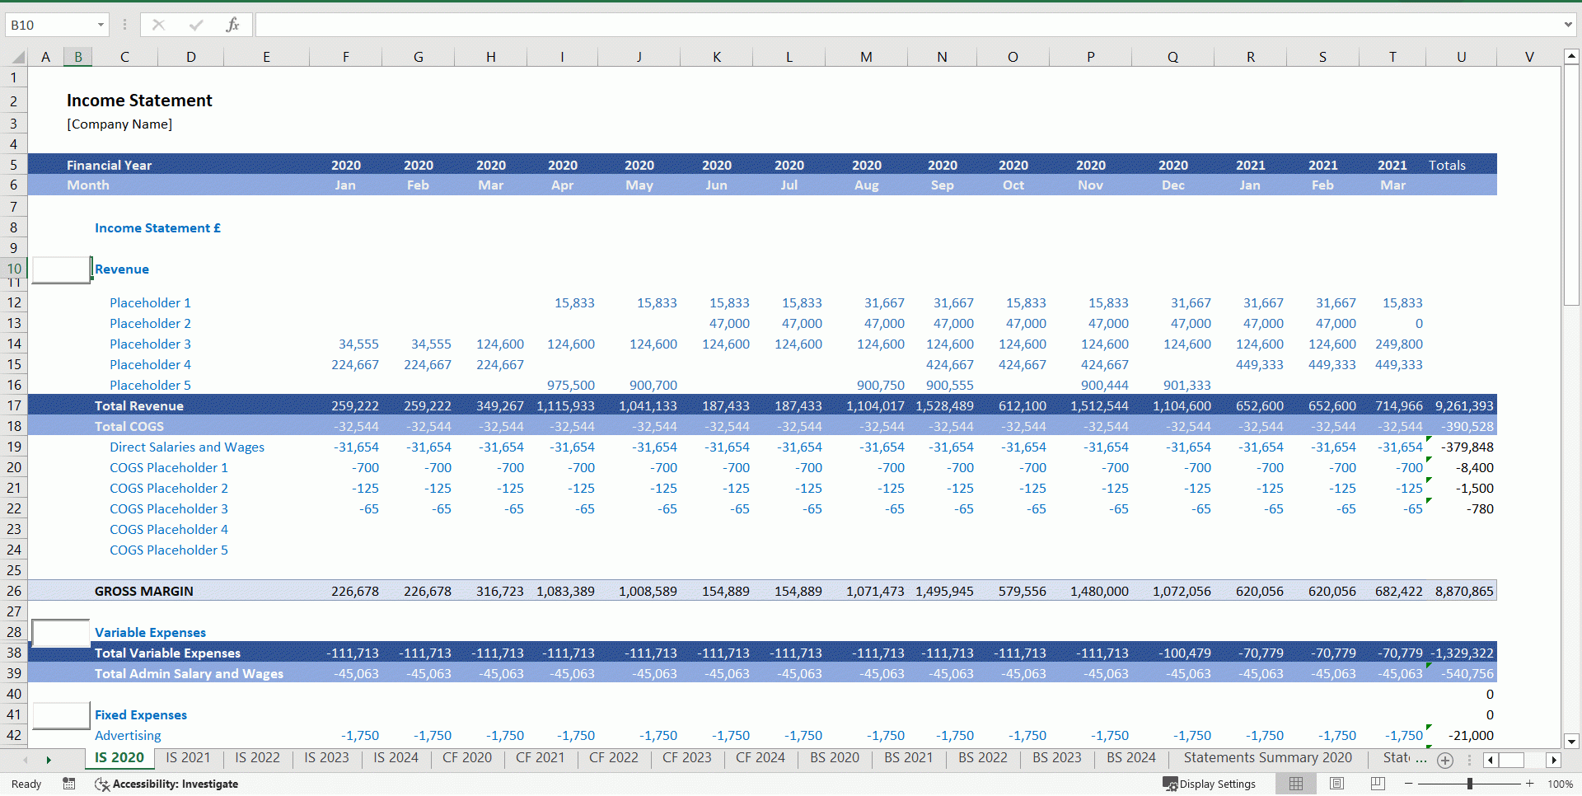Screen dimensions: 1582x796
Task: Click the vertical scrollbar down arrow
Action: pos(1571,741)
